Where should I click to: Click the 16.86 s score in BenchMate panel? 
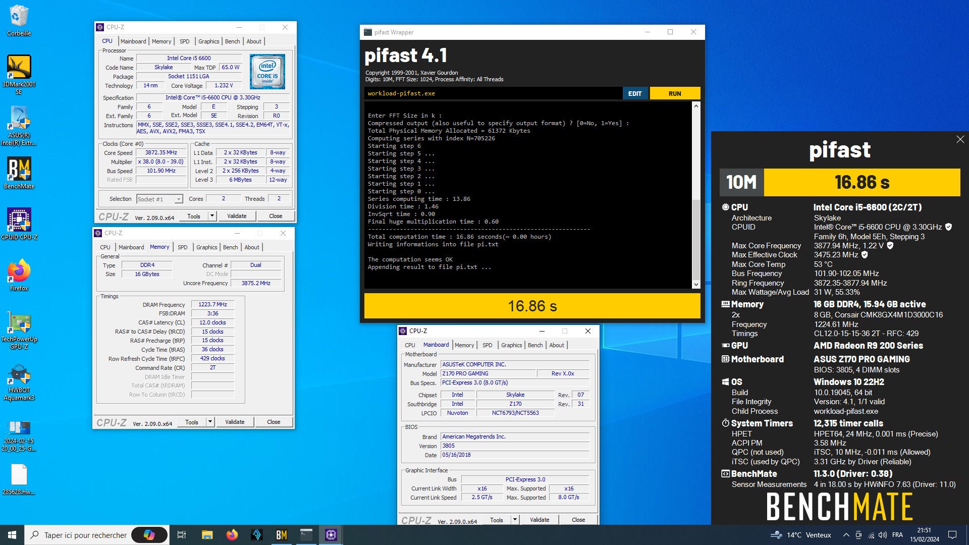(862, 182)
